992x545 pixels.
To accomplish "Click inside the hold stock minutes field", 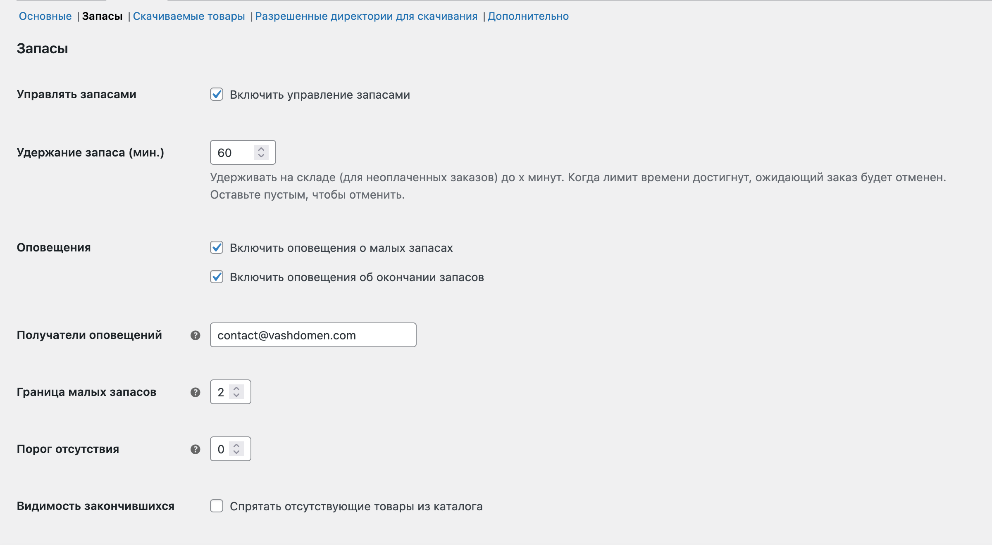I will click(232, 153).
